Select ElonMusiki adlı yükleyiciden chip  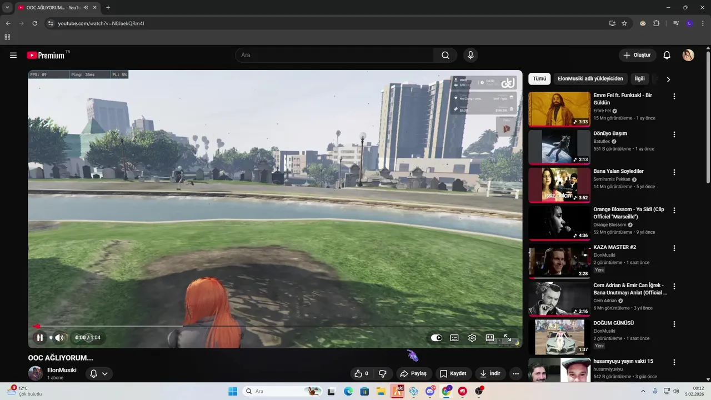pos(590,79)
